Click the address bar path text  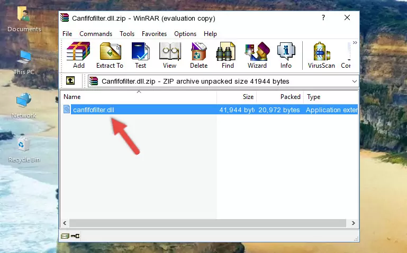click(x=195, y=82)
